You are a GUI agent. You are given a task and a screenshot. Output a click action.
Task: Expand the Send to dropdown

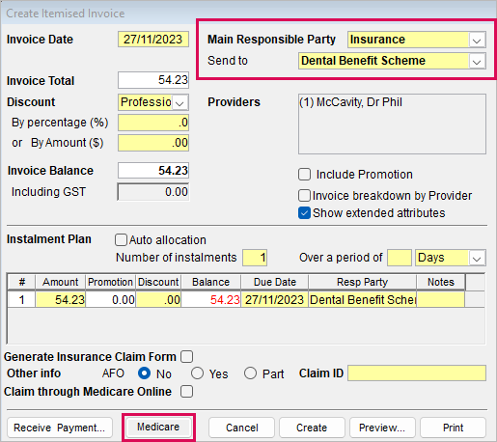477,61
